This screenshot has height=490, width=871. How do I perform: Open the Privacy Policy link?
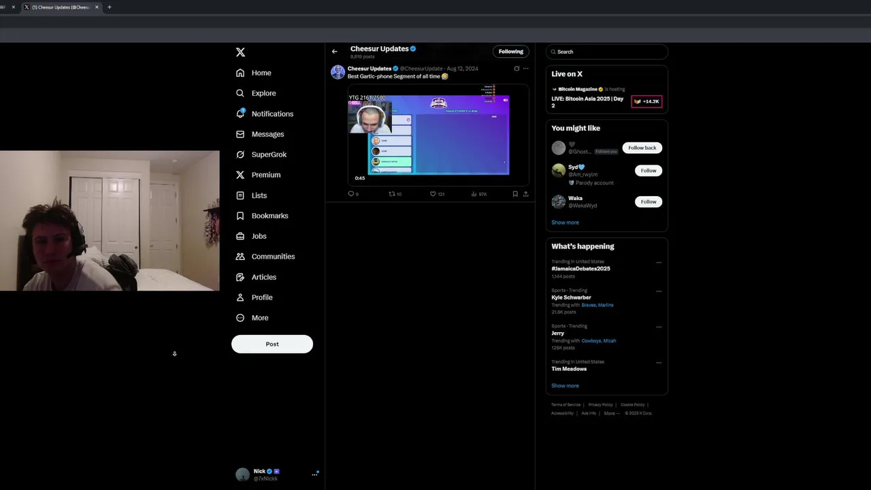click(x=601, y=405)
